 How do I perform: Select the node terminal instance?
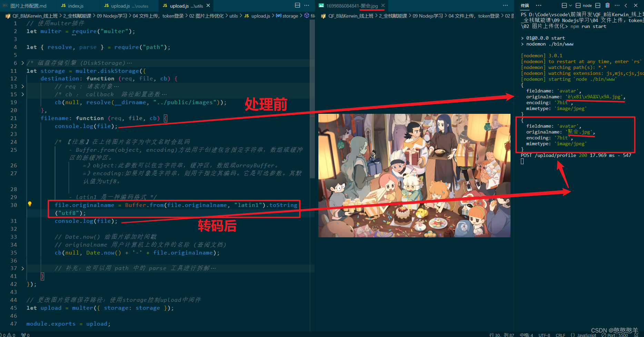click(x=584, y=6)
